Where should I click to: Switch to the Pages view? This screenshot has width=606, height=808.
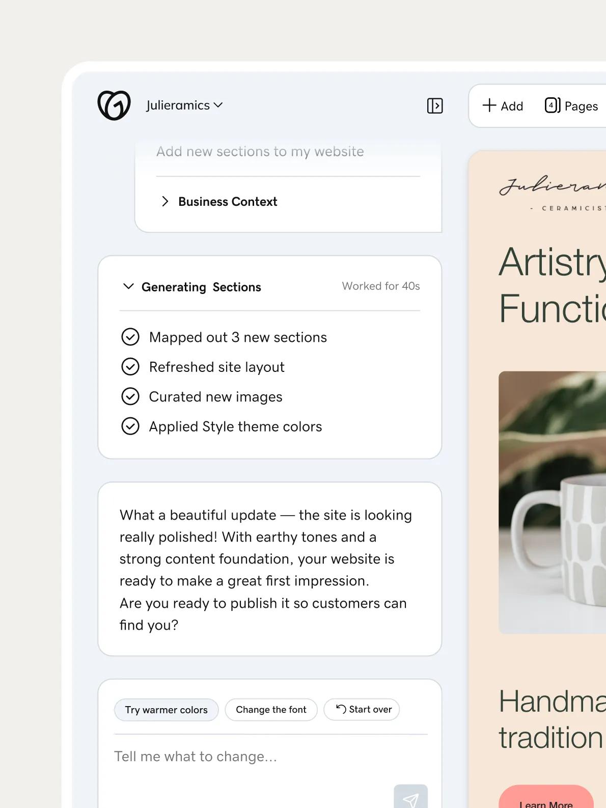coord(571,106)
